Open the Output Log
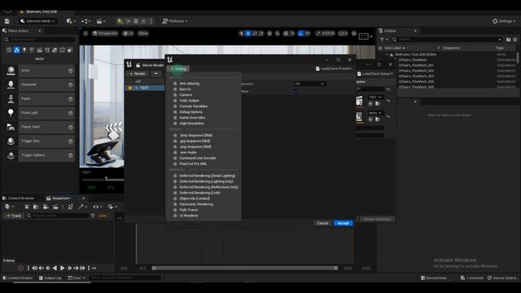The height and width of the screenshot is (293, 521). tap(50, 278)
